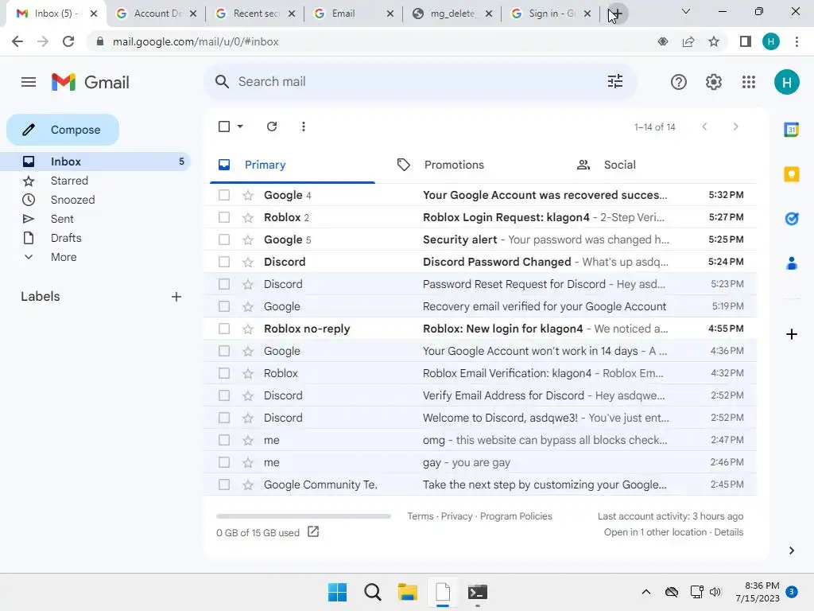Open the Snoozed folder
The image size is (814, 611).
72,200
